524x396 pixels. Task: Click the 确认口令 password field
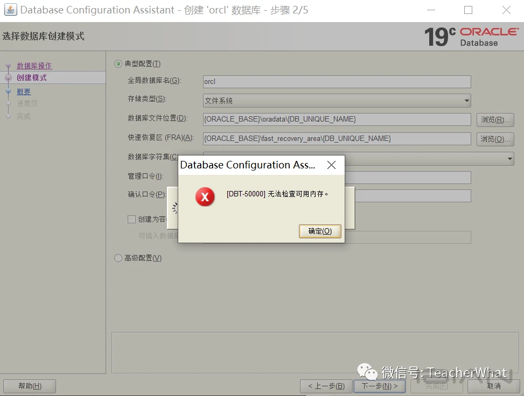point(413,196)
